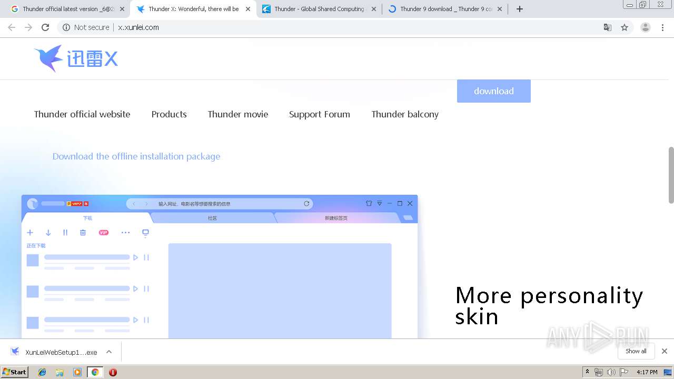
Task: Open the media player taskbar icon
Action: [x=77, y=372]
